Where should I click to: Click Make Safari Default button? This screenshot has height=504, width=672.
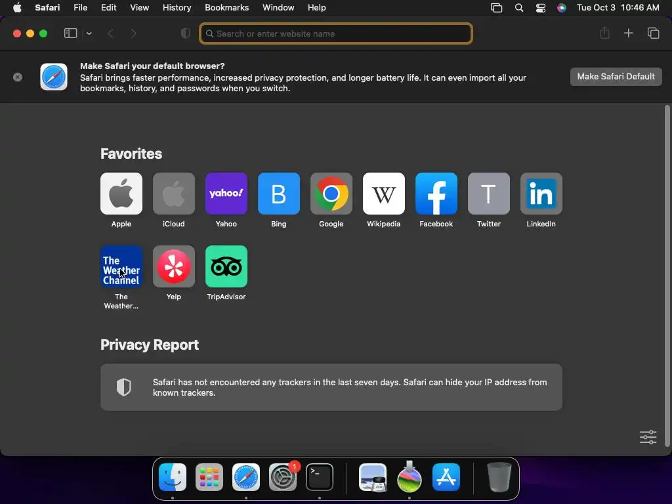616,77
